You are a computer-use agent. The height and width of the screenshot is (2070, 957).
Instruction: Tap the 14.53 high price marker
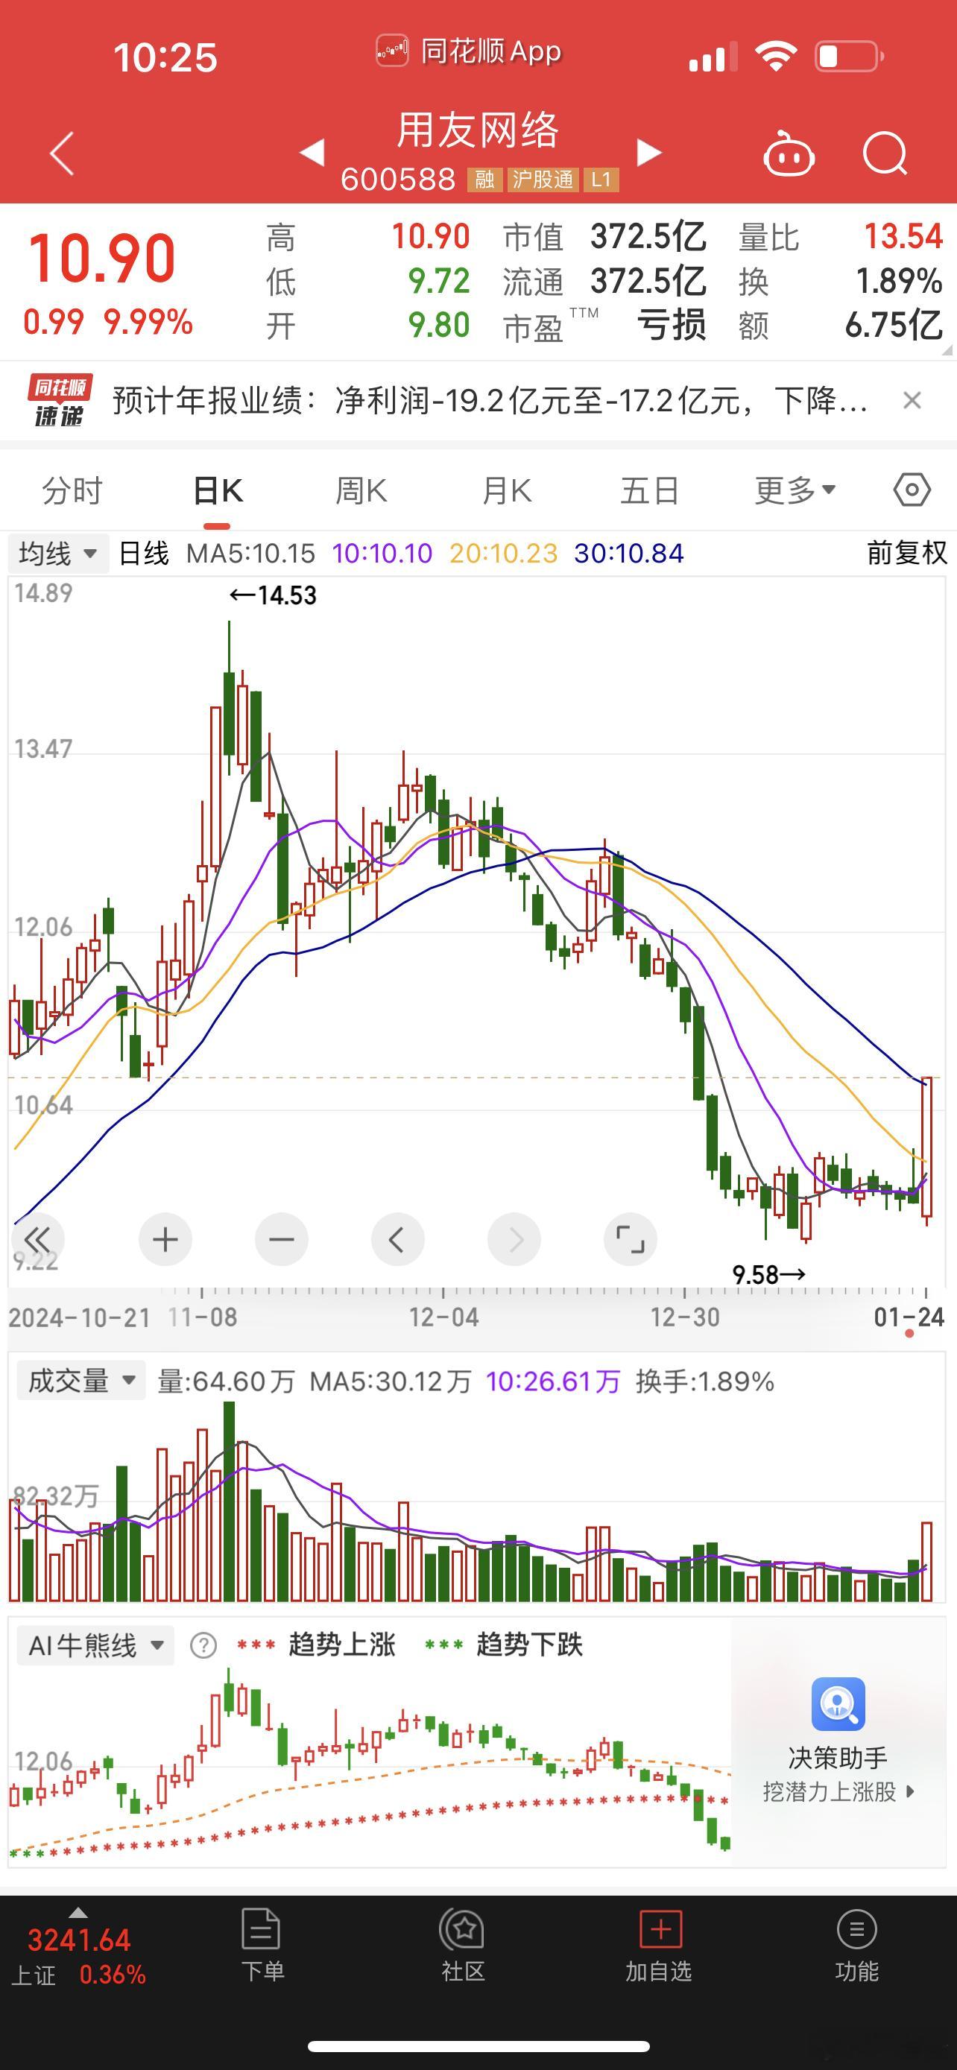tap(274, 595)
